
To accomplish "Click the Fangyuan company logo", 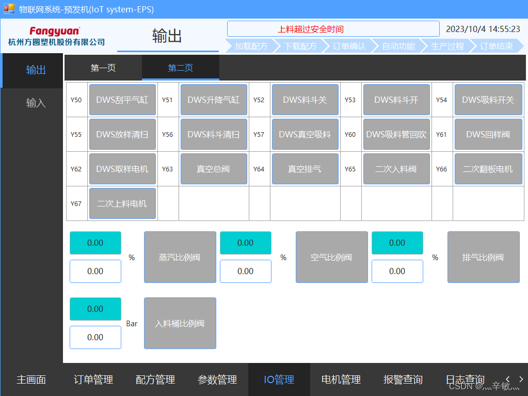I will pyautogui.click(x=57, y=36).
